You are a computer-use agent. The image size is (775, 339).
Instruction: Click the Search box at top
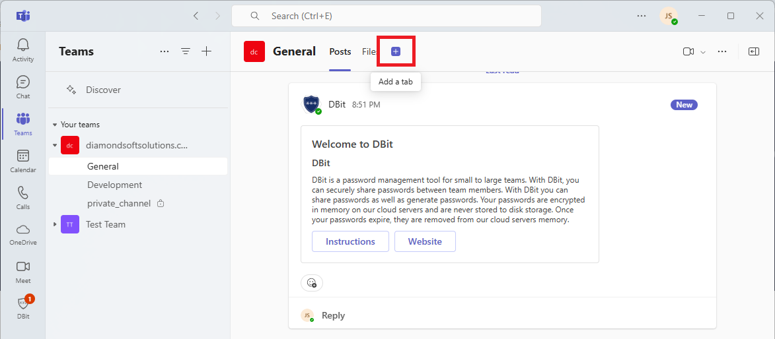387,16
